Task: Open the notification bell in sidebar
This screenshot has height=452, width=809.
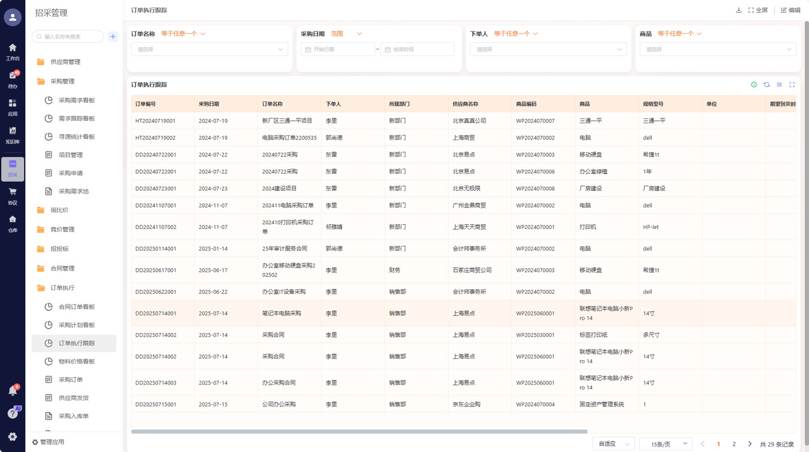Action: (x=13, y=391)
